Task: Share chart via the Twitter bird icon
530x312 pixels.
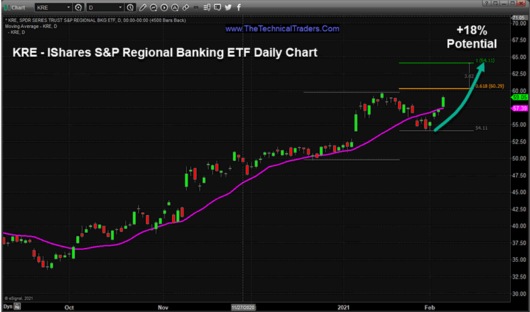Action: point(228,7)
